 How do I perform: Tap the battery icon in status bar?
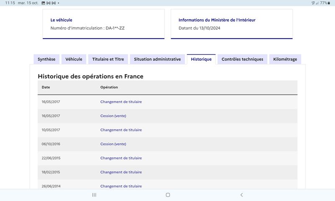pos(329,3)
